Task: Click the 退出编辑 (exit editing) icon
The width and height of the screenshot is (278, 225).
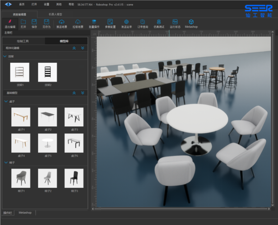Action: (x=10, y=22)
